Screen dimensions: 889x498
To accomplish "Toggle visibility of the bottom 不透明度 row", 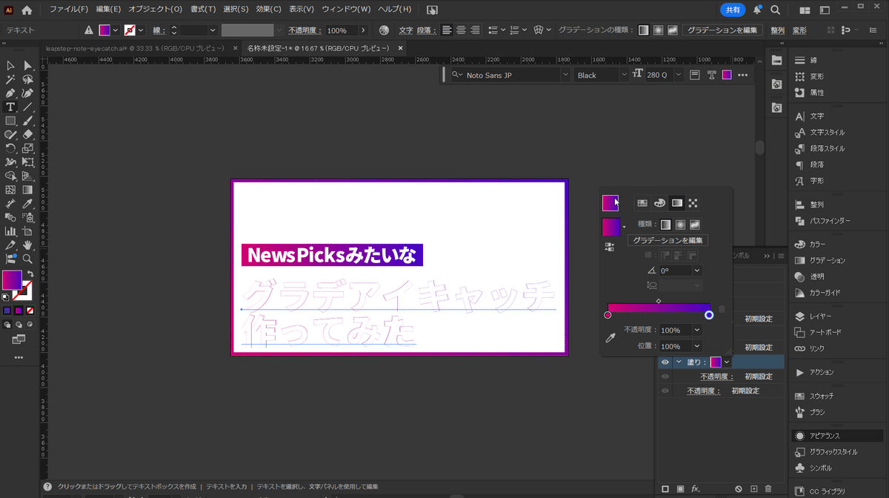I will (x=665, y=391).
